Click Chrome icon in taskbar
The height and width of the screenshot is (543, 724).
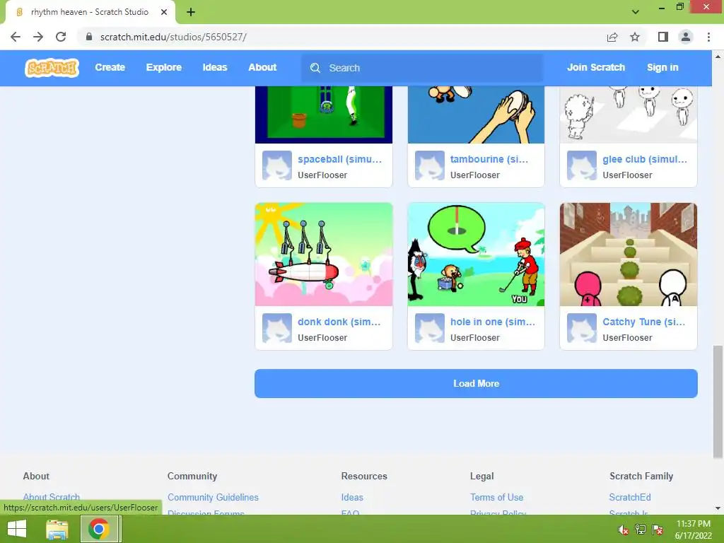[99, 529]
